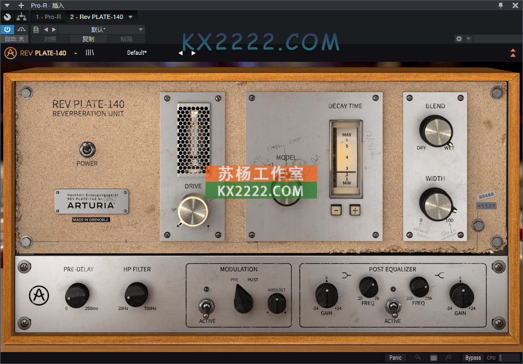The image size is (523, 364).
Task: Click the modulation PRE/POST selector knob
Action: click(x=243, y=299)
